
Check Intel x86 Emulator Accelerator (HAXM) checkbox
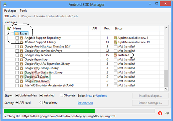coord(17,85)
